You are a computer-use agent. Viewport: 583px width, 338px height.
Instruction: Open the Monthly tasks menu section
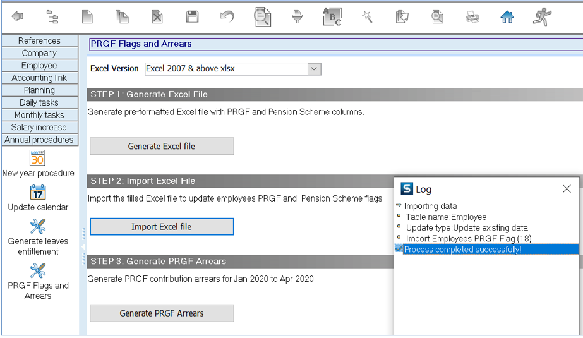click(x=39, y=115)
